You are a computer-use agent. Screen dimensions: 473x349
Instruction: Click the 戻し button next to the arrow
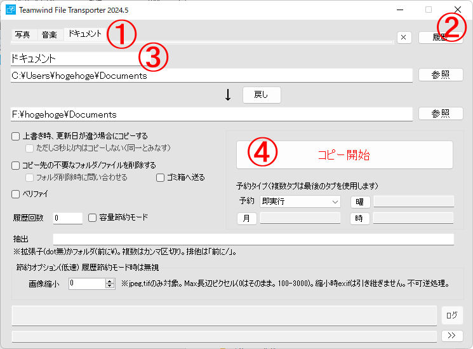(x=261, y=95)
